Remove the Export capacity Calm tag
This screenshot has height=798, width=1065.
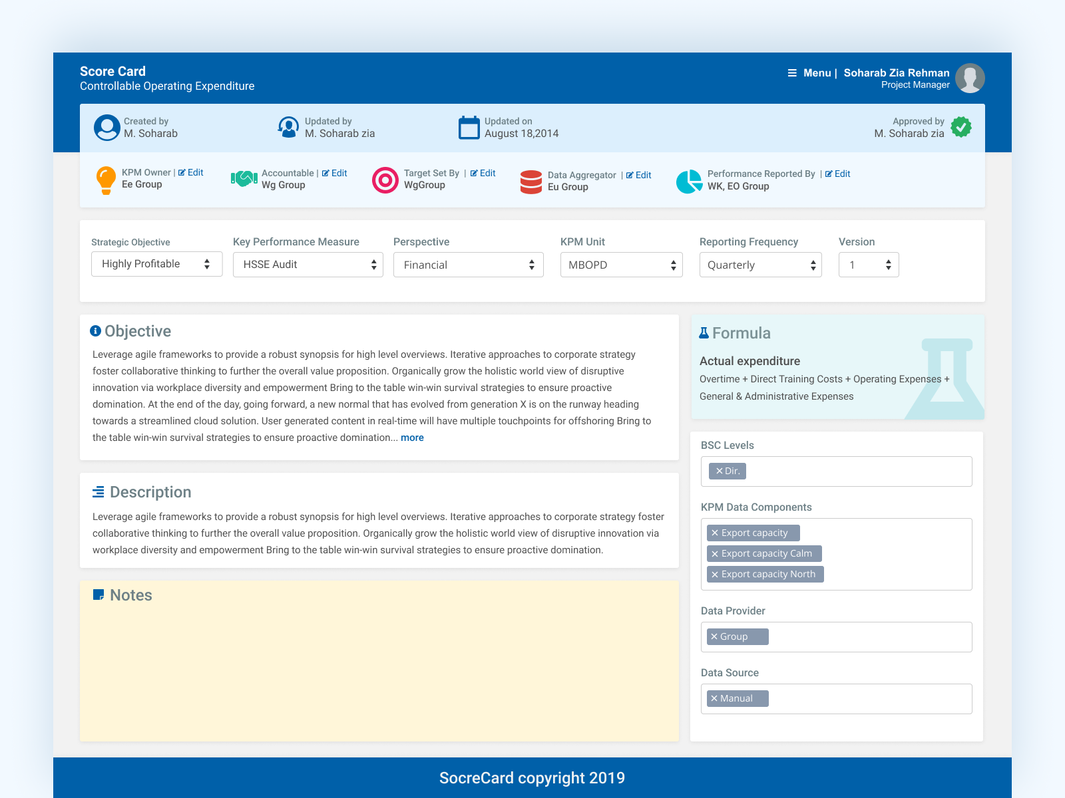(x=714, y=553)
